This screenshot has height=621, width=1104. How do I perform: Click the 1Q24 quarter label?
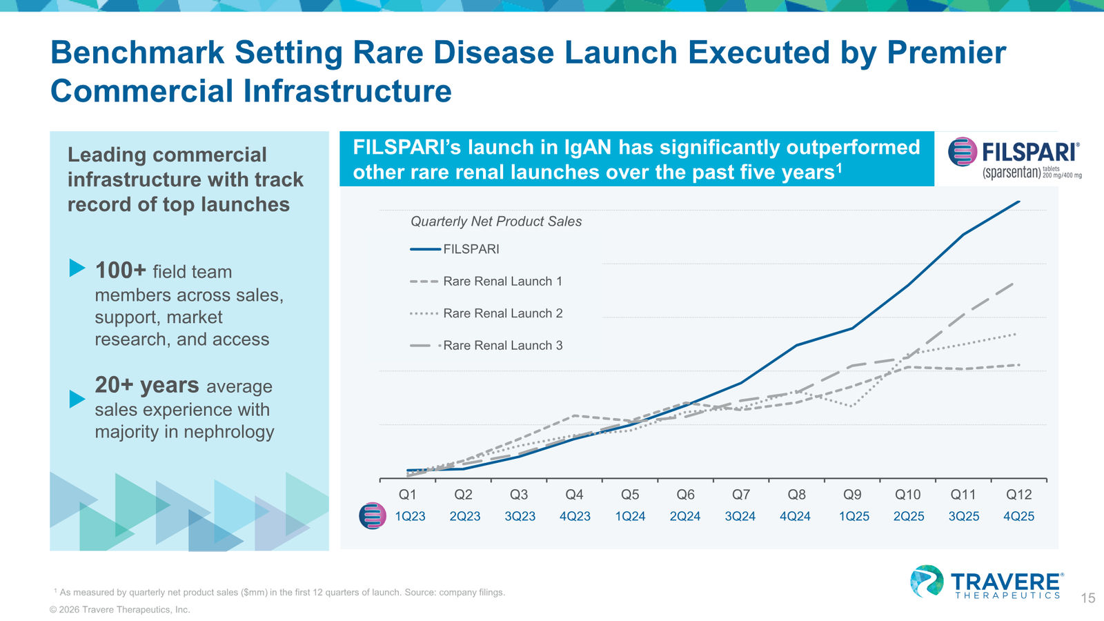click(x=630, y=516)
